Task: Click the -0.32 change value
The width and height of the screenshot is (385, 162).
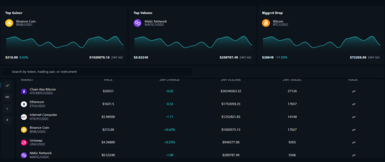Action: click(170, 104)
